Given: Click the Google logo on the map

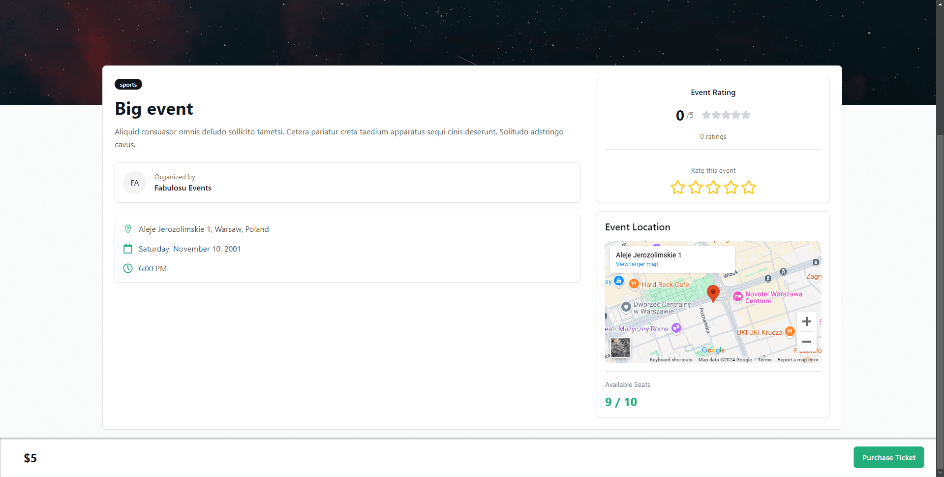Looking at the screenshot, I should (713, 350).
